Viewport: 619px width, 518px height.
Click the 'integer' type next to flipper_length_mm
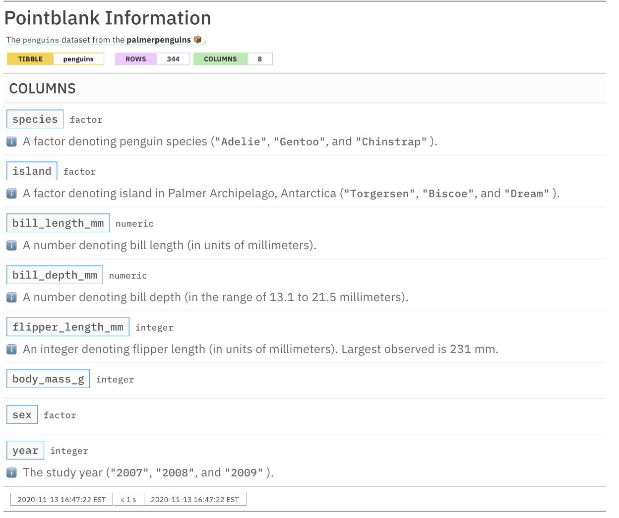coord(154,327)
